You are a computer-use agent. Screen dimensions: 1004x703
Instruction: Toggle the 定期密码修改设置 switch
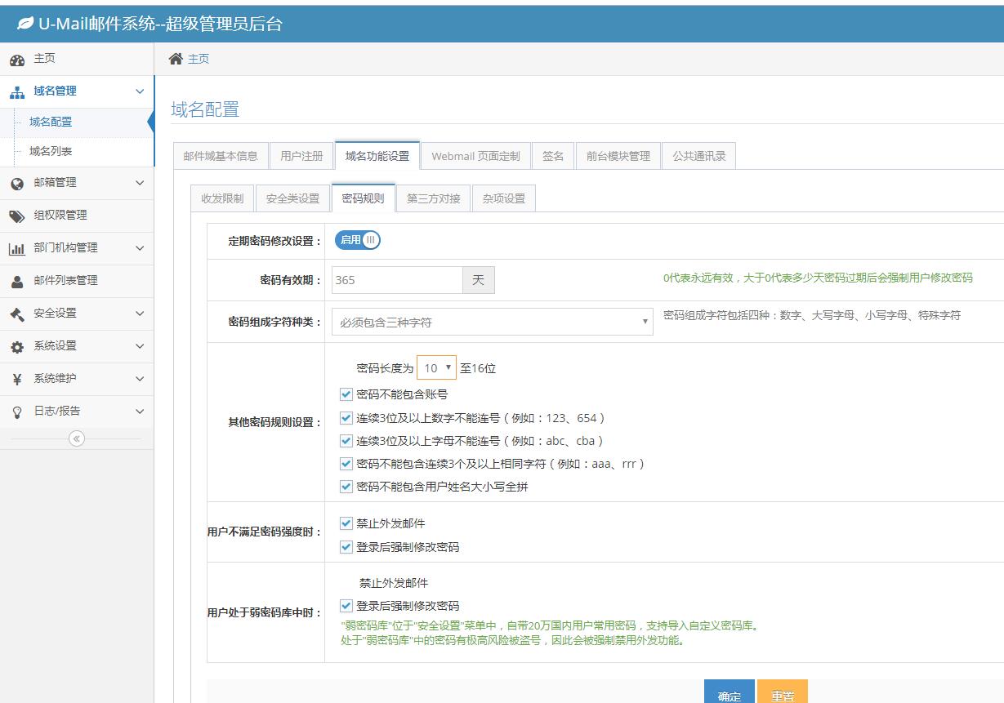point(357,240)
